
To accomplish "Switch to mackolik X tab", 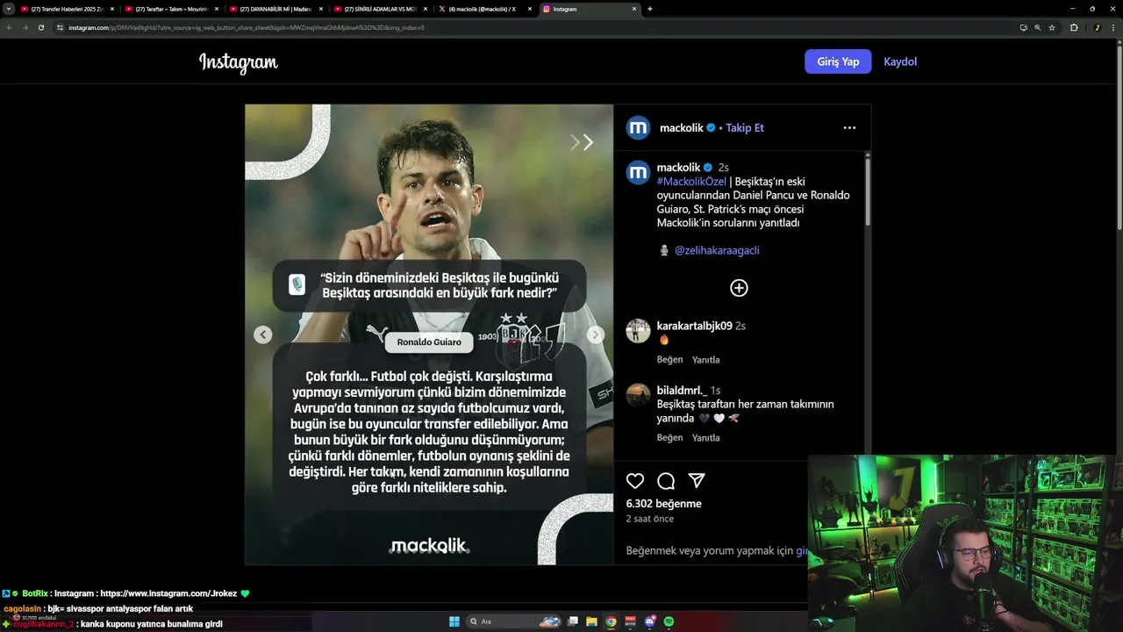I will 485,9.
